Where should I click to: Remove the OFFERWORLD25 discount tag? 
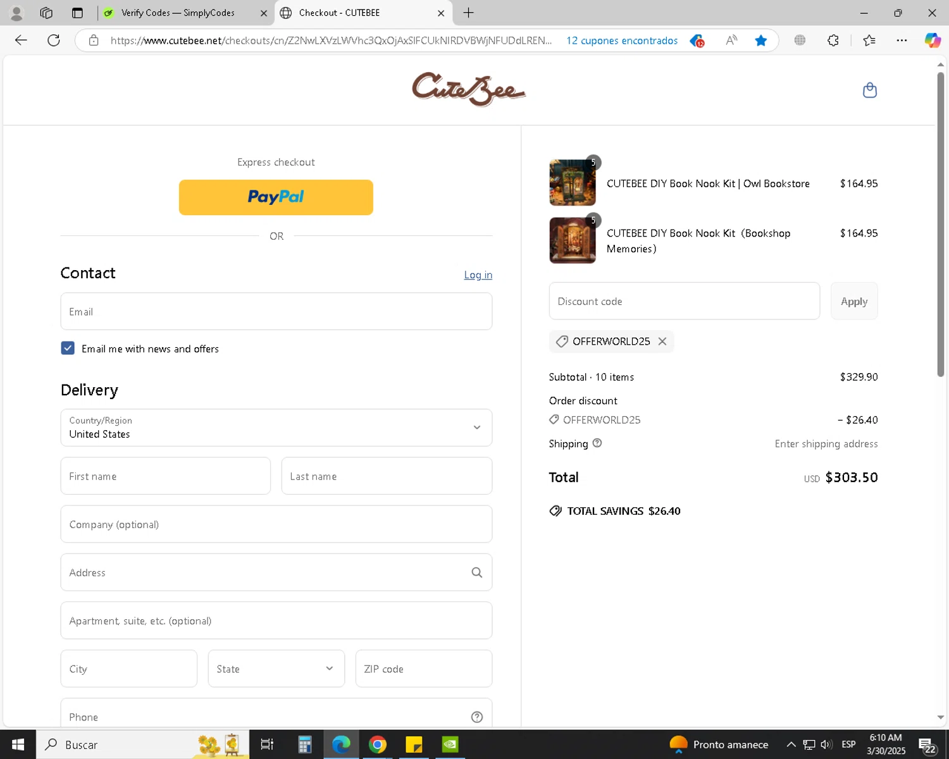point(662,342)
